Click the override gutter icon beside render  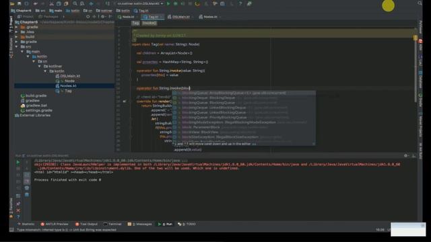click(125, 102)
